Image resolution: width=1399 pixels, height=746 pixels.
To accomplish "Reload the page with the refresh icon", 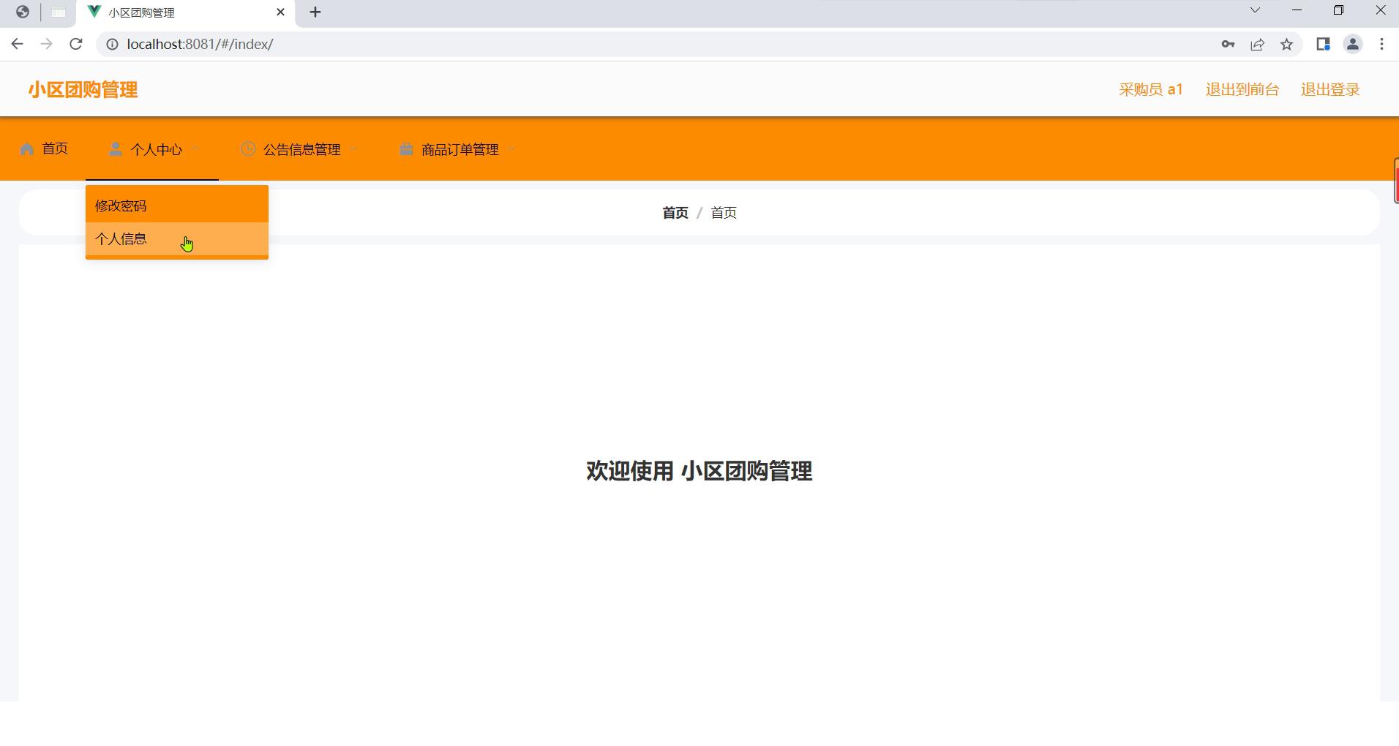I will (75, 44).
